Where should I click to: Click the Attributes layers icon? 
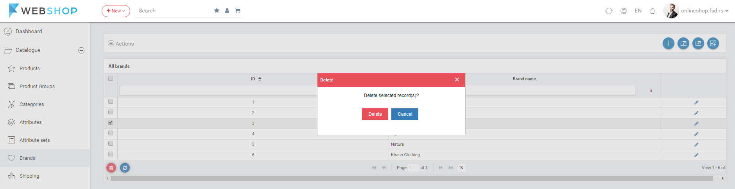(11, 122)
